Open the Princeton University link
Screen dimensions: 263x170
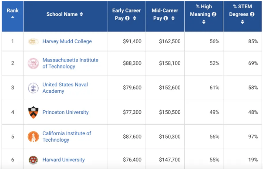point(65,112)
